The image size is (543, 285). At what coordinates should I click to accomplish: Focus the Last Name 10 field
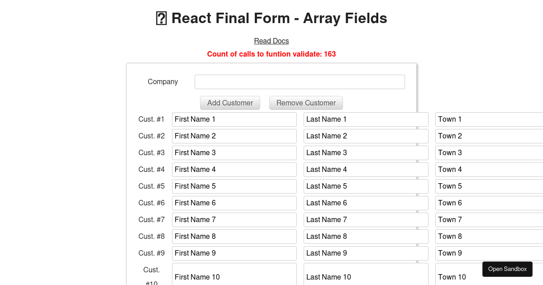(366, 274)
